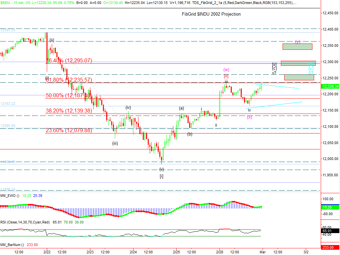Click the MM_BarNum indicator label
This screenshot has height=255, width=340.
(x=12, y=245)
